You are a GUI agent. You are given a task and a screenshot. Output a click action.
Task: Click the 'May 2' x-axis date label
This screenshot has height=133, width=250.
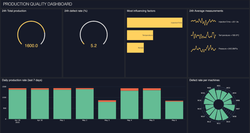click(85, 120)
